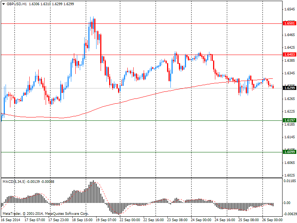Select the 1.6385 price scale value
Viewport: 297px width, 223px height.
(290, 61)
